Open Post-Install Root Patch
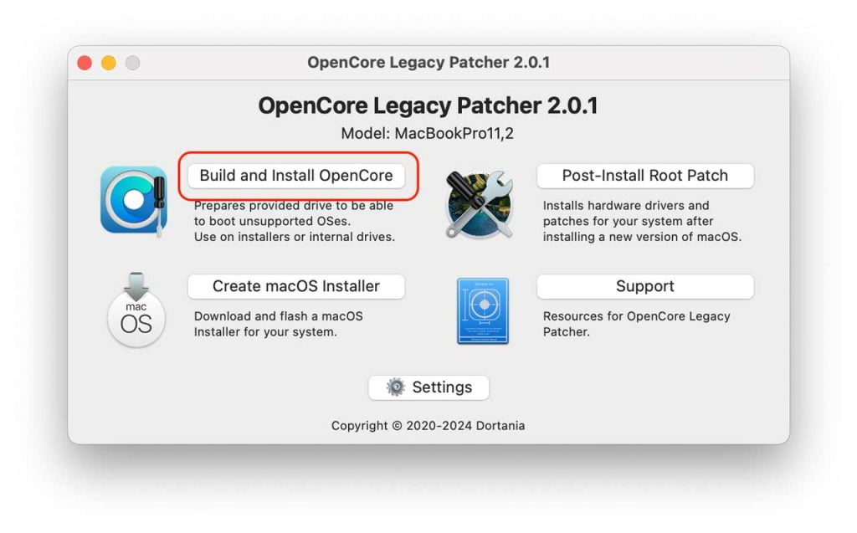 click(x=645, y=176)
